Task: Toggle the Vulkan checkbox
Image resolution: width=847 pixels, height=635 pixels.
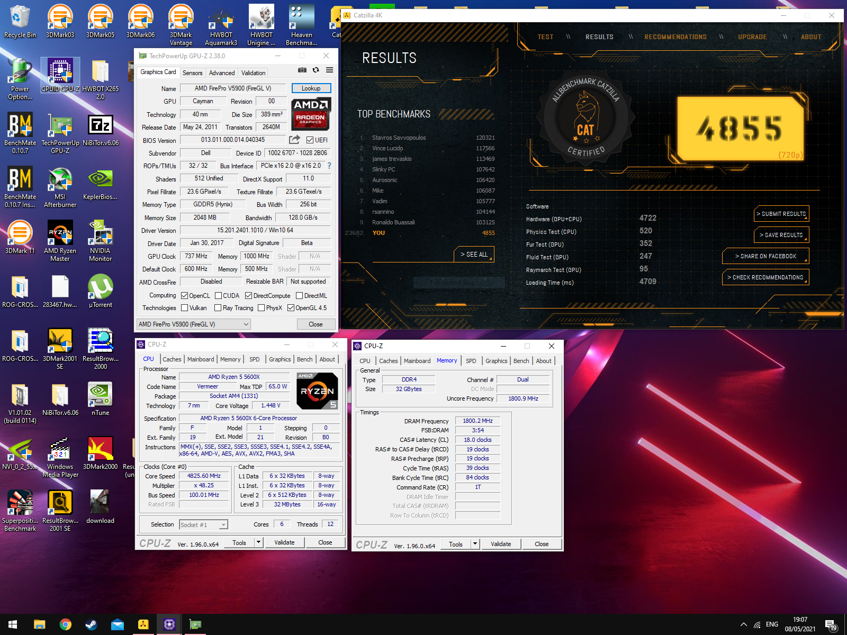Action: click(185, 308)
